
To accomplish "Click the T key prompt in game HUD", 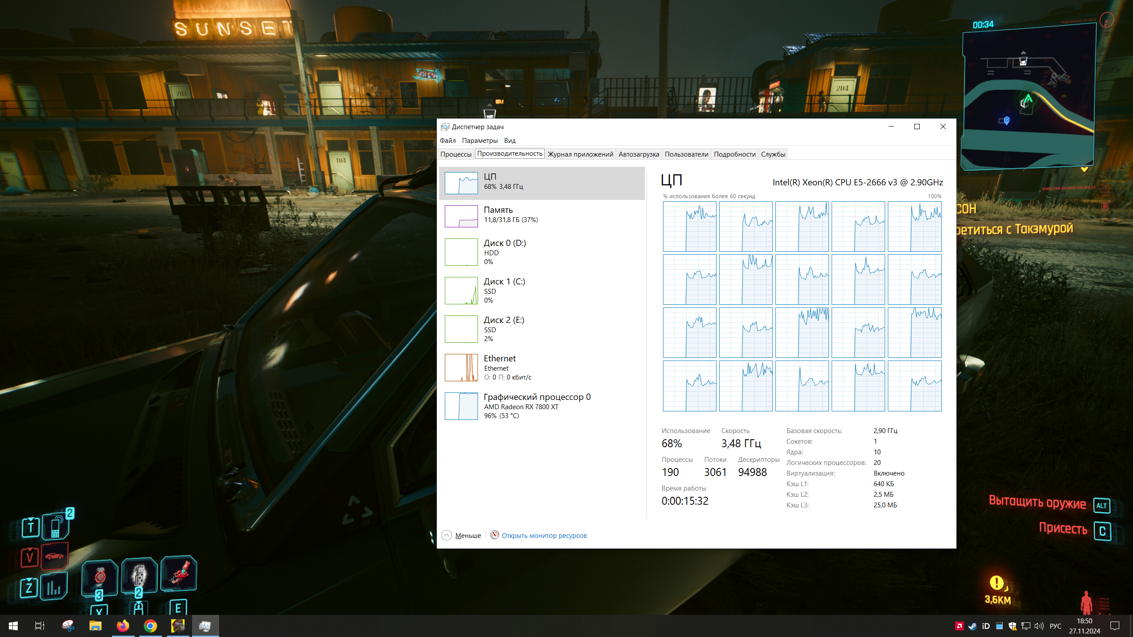I will click(31, 527).
